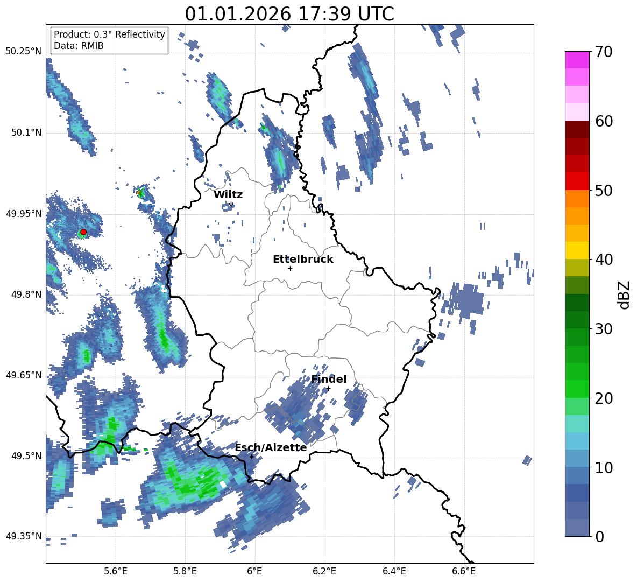
Task: Click the 49.95°N latitude label
Action: coord(24,214)
